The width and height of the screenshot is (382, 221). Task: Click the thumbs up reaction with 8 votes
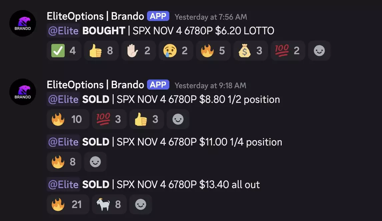tap(101, 51)
